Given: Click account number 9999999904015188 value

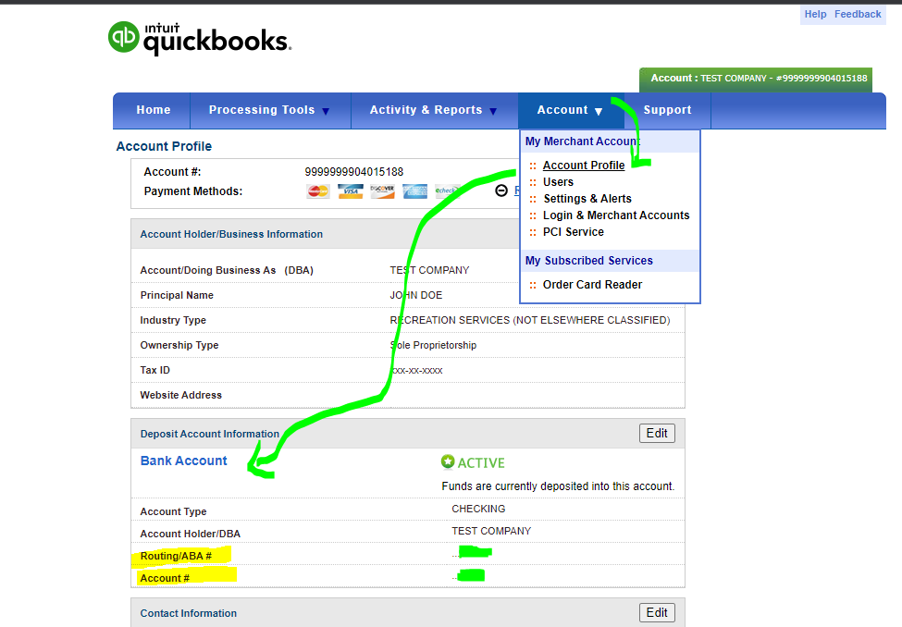Looking at the screenshot, I should [353, 171].
